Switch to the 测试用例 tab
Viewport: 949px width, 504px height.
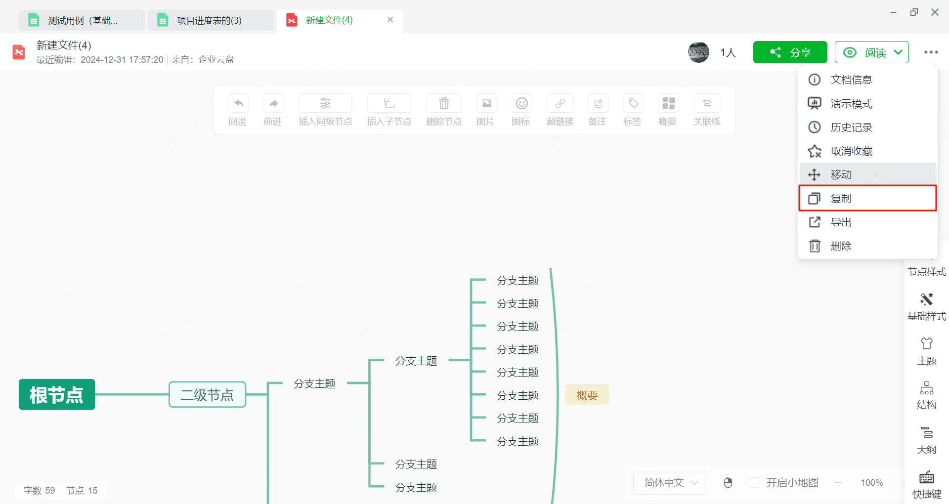coord(82,20)
